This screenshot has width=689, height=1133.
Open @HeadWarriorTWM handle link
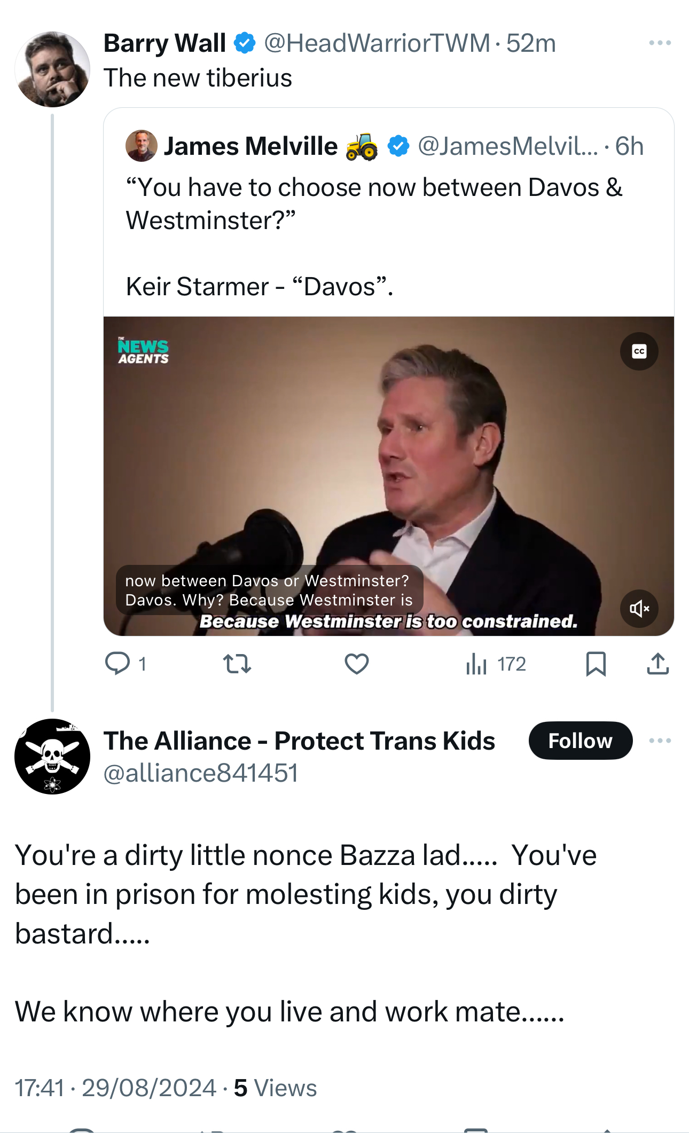coord(377,43)
